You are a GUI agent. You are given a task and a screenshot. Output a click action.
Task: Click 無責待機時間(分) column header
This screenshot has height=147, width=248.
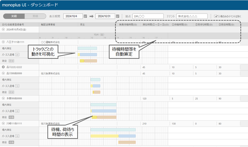point(128,25)
